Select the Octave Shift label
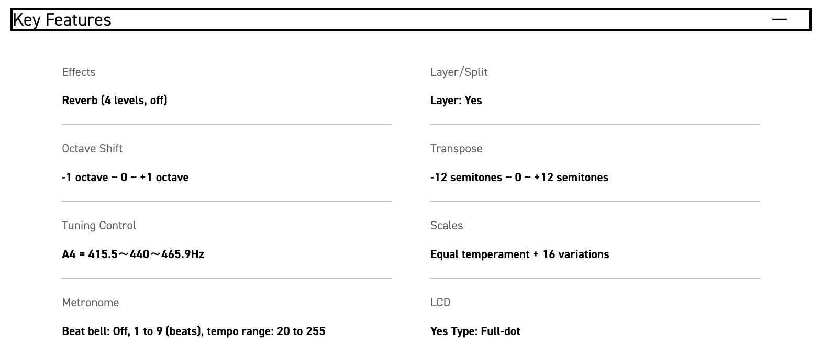The image size is (822, 355). 92,149
